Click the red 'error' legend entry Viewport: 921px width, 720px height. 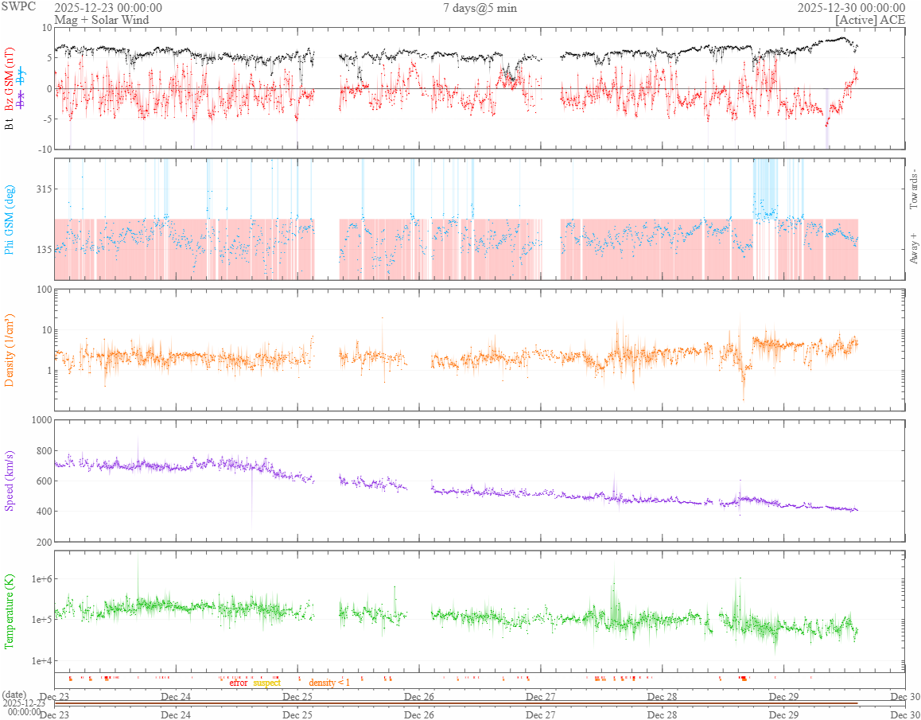(x=239, y=683)
